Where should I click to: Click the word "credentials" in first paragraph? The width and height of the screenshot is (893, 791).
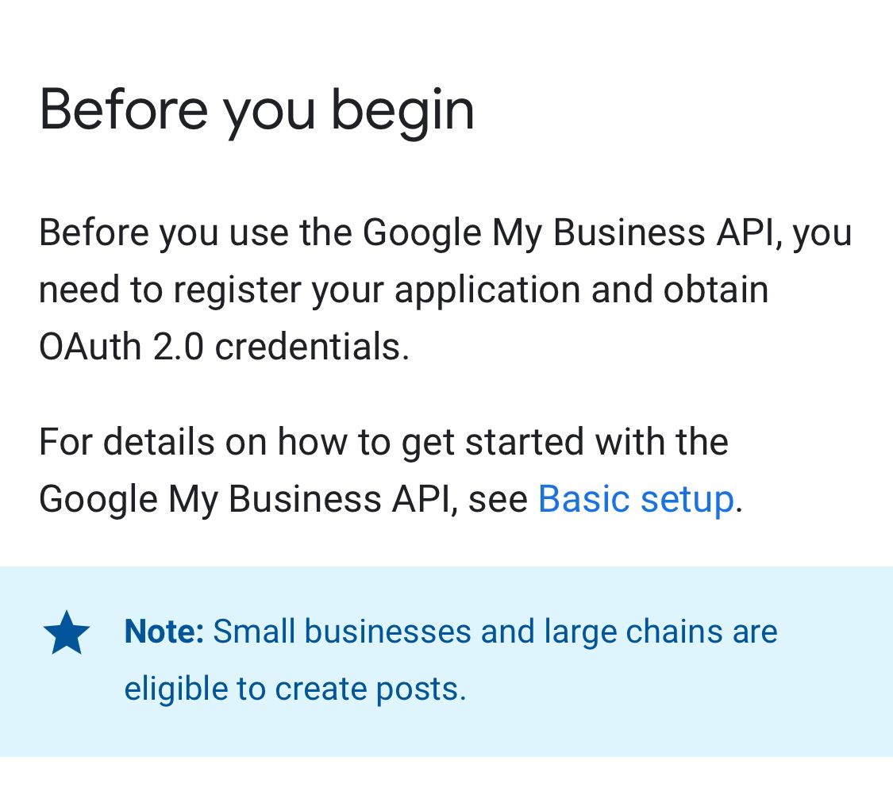[x=307, y=347]
